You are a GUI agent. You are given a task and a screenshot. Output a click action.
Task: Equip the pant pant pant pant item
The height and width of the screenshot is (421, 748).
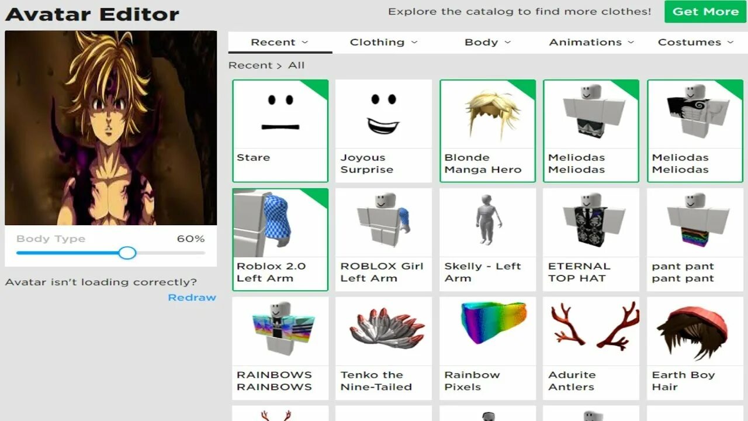tap(695, 240)
